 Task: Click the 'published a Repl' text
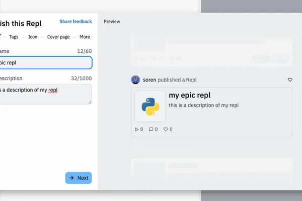click(x=177, y=80)
